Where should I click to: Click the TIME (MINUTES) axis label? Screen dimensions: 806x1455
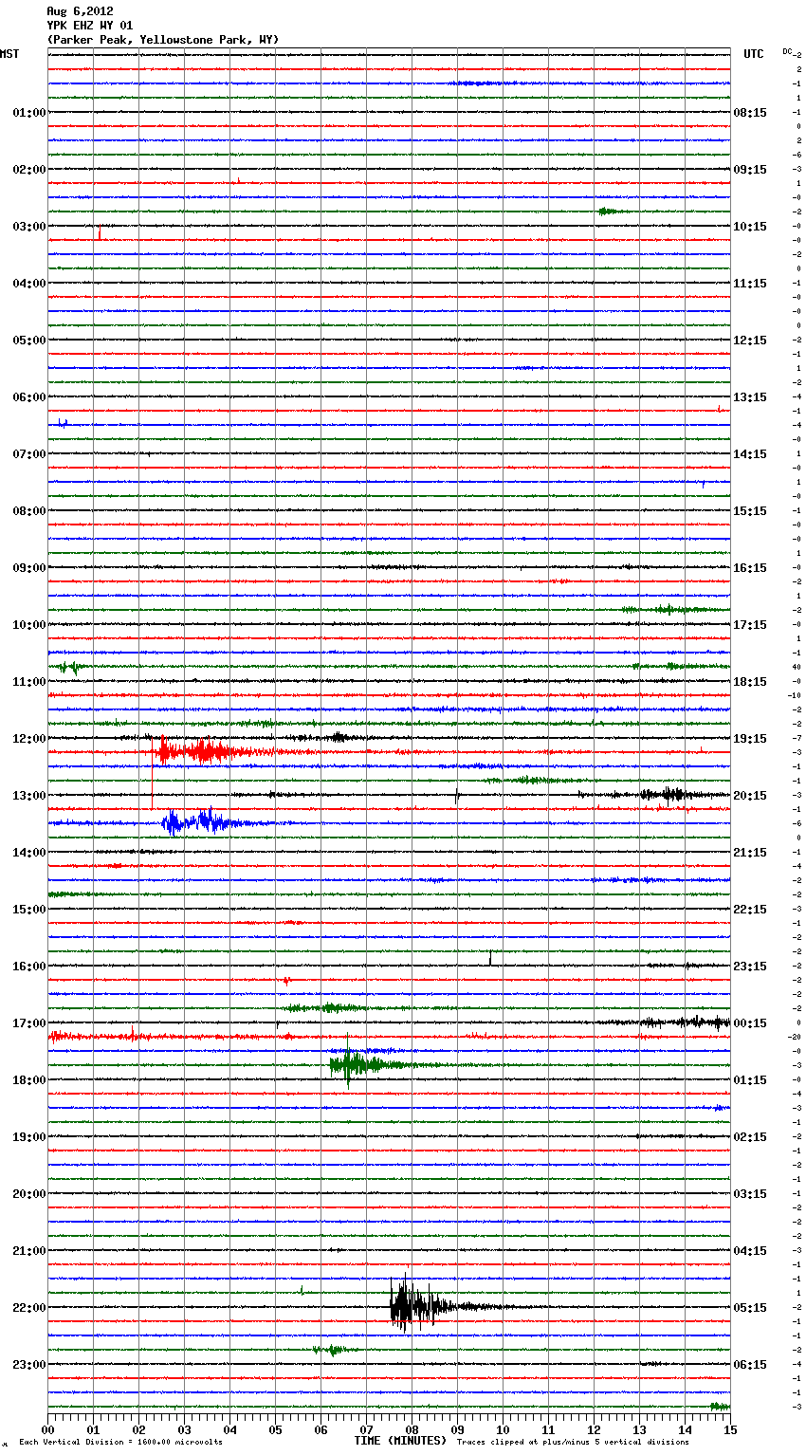(x=400, y=1441)
